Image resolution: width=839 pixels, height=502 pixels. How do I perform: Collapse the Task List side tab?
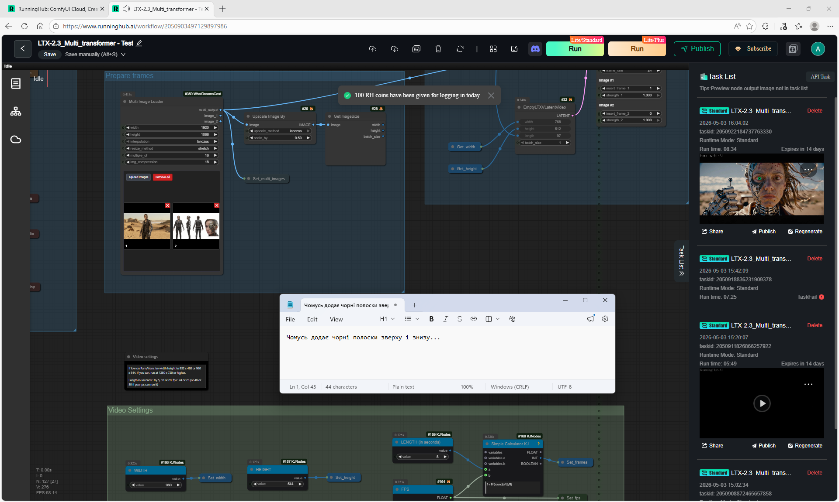[681, 261]
